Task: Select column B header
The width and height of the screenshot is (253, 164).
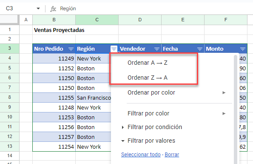Action: coord(54,20)
